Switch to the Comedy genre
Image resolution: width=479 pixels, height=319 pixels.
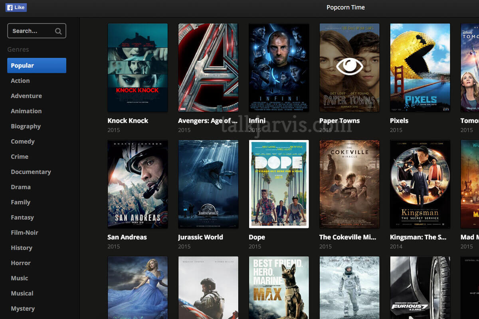tap(23, 142)
